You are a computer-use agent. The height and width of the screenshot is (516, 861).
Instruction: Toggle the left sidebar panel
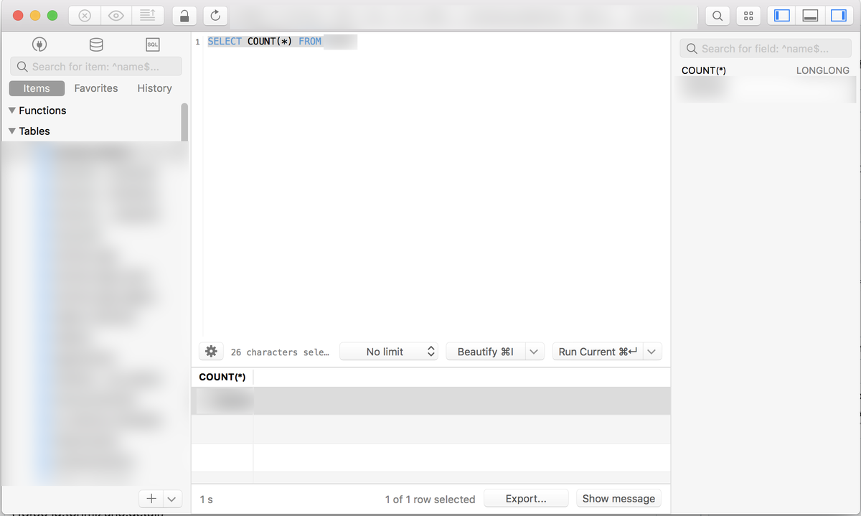782,15
